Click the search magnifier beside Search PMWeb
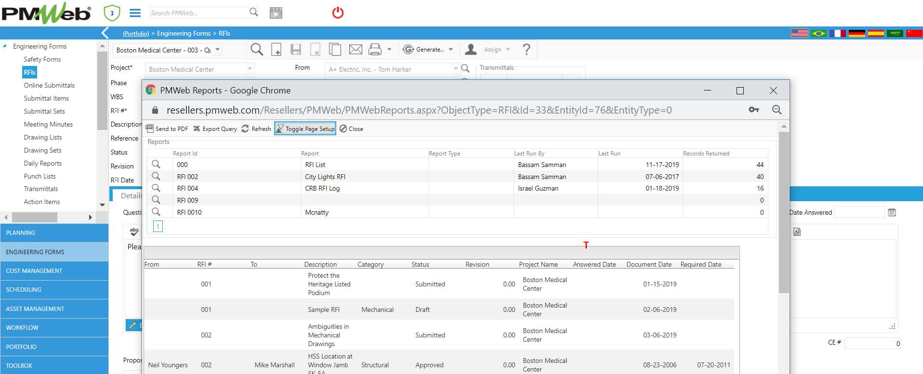This screenshot has width=923, height=374. pyautogui.click(x=254, y=12)
